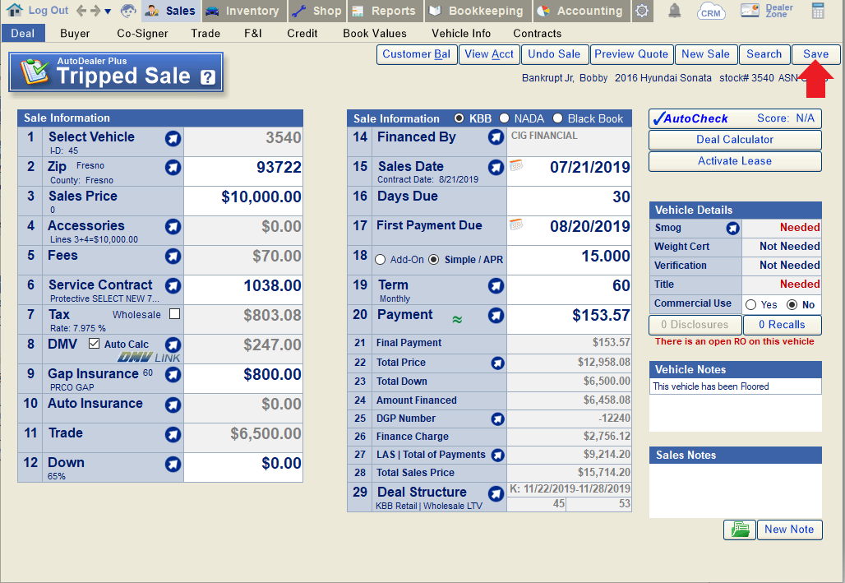Switch to the Book Values tab
The height and width of the screenshot is (583, 845).
pos(375,34)
